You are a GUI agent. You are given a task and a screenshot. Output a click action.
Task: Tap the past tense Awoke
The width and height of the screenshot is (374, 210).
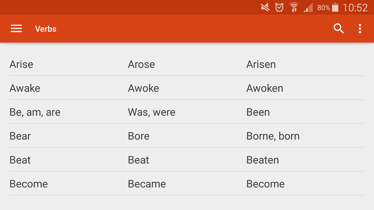(143, 88)
